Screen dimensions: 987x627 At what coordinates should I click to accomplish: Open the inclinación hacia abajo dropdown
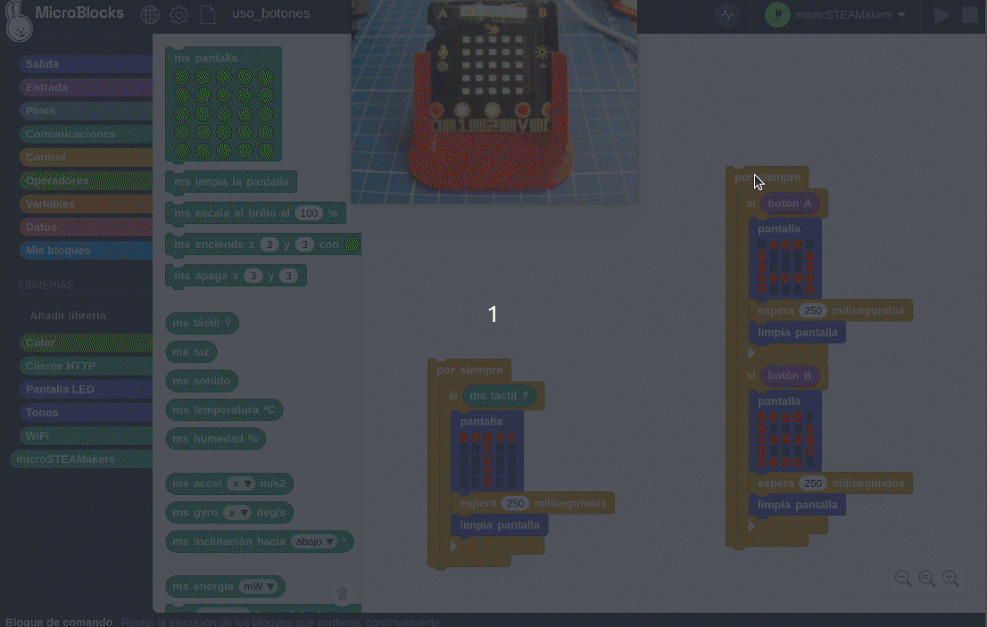[x=315, y=541]
